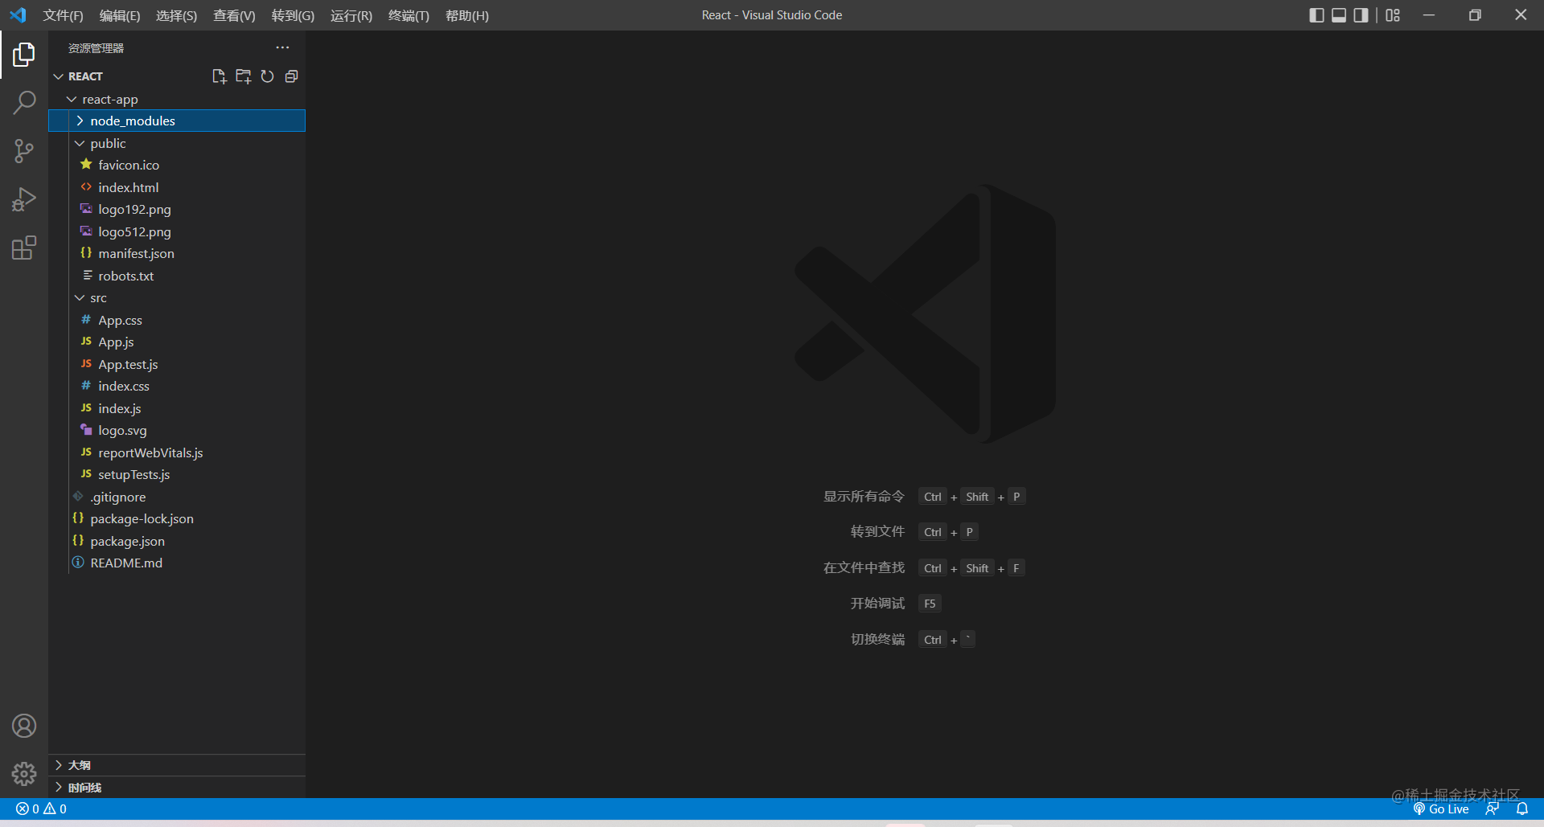Toggle primary side bar layout icon

coord(1316,15)
